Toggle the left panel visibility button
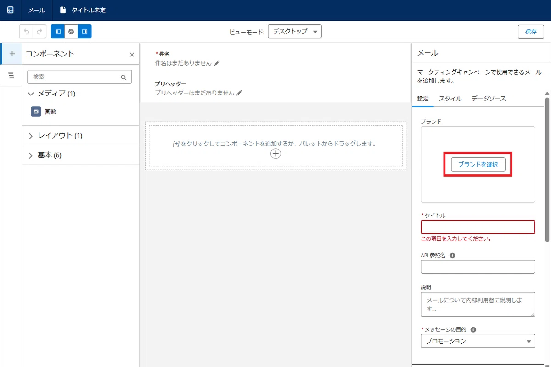This screenshot has width=551, height=367. [x=58, y=32]
